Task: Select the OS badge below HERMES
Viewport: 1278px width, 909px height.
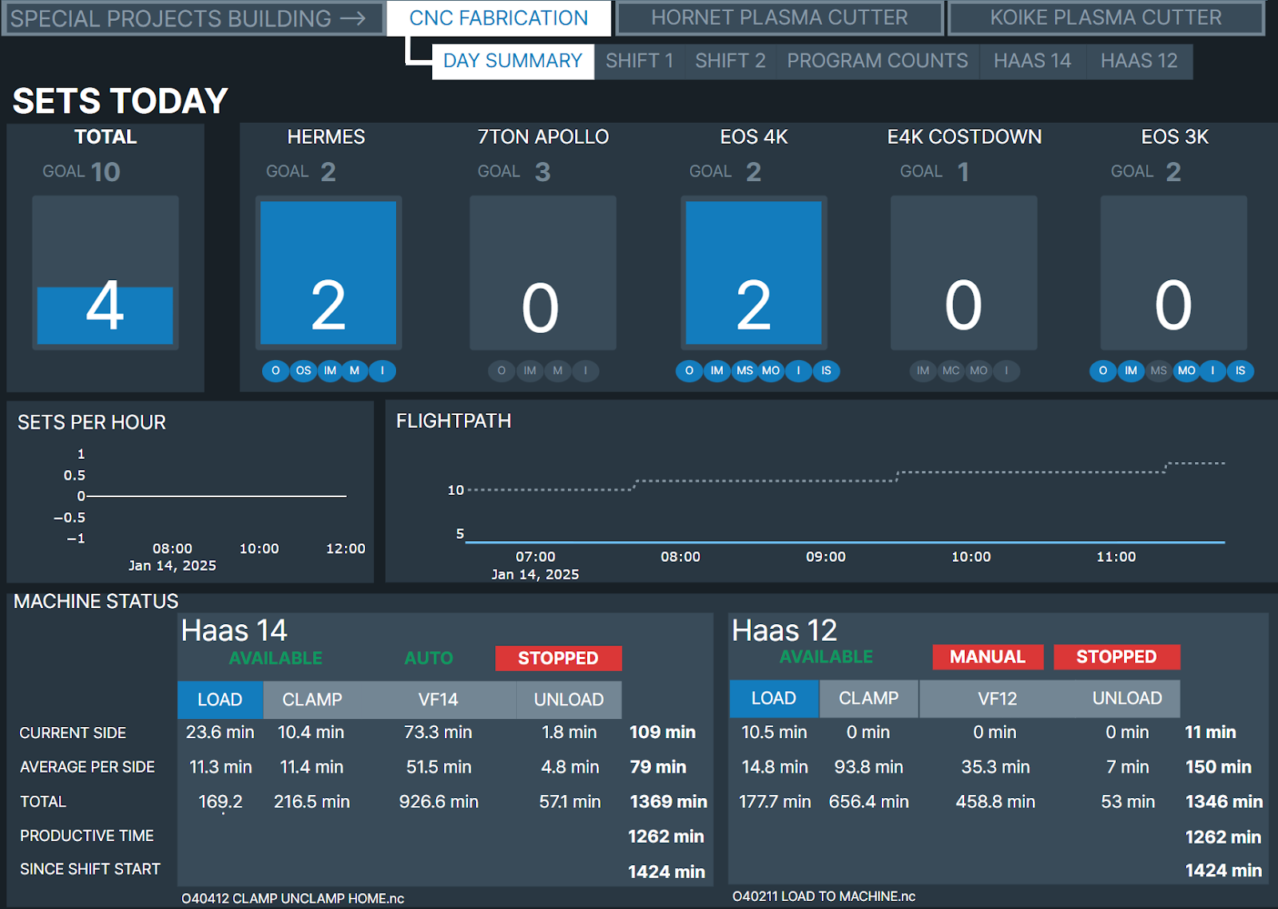Action: [x=302, y=371]
